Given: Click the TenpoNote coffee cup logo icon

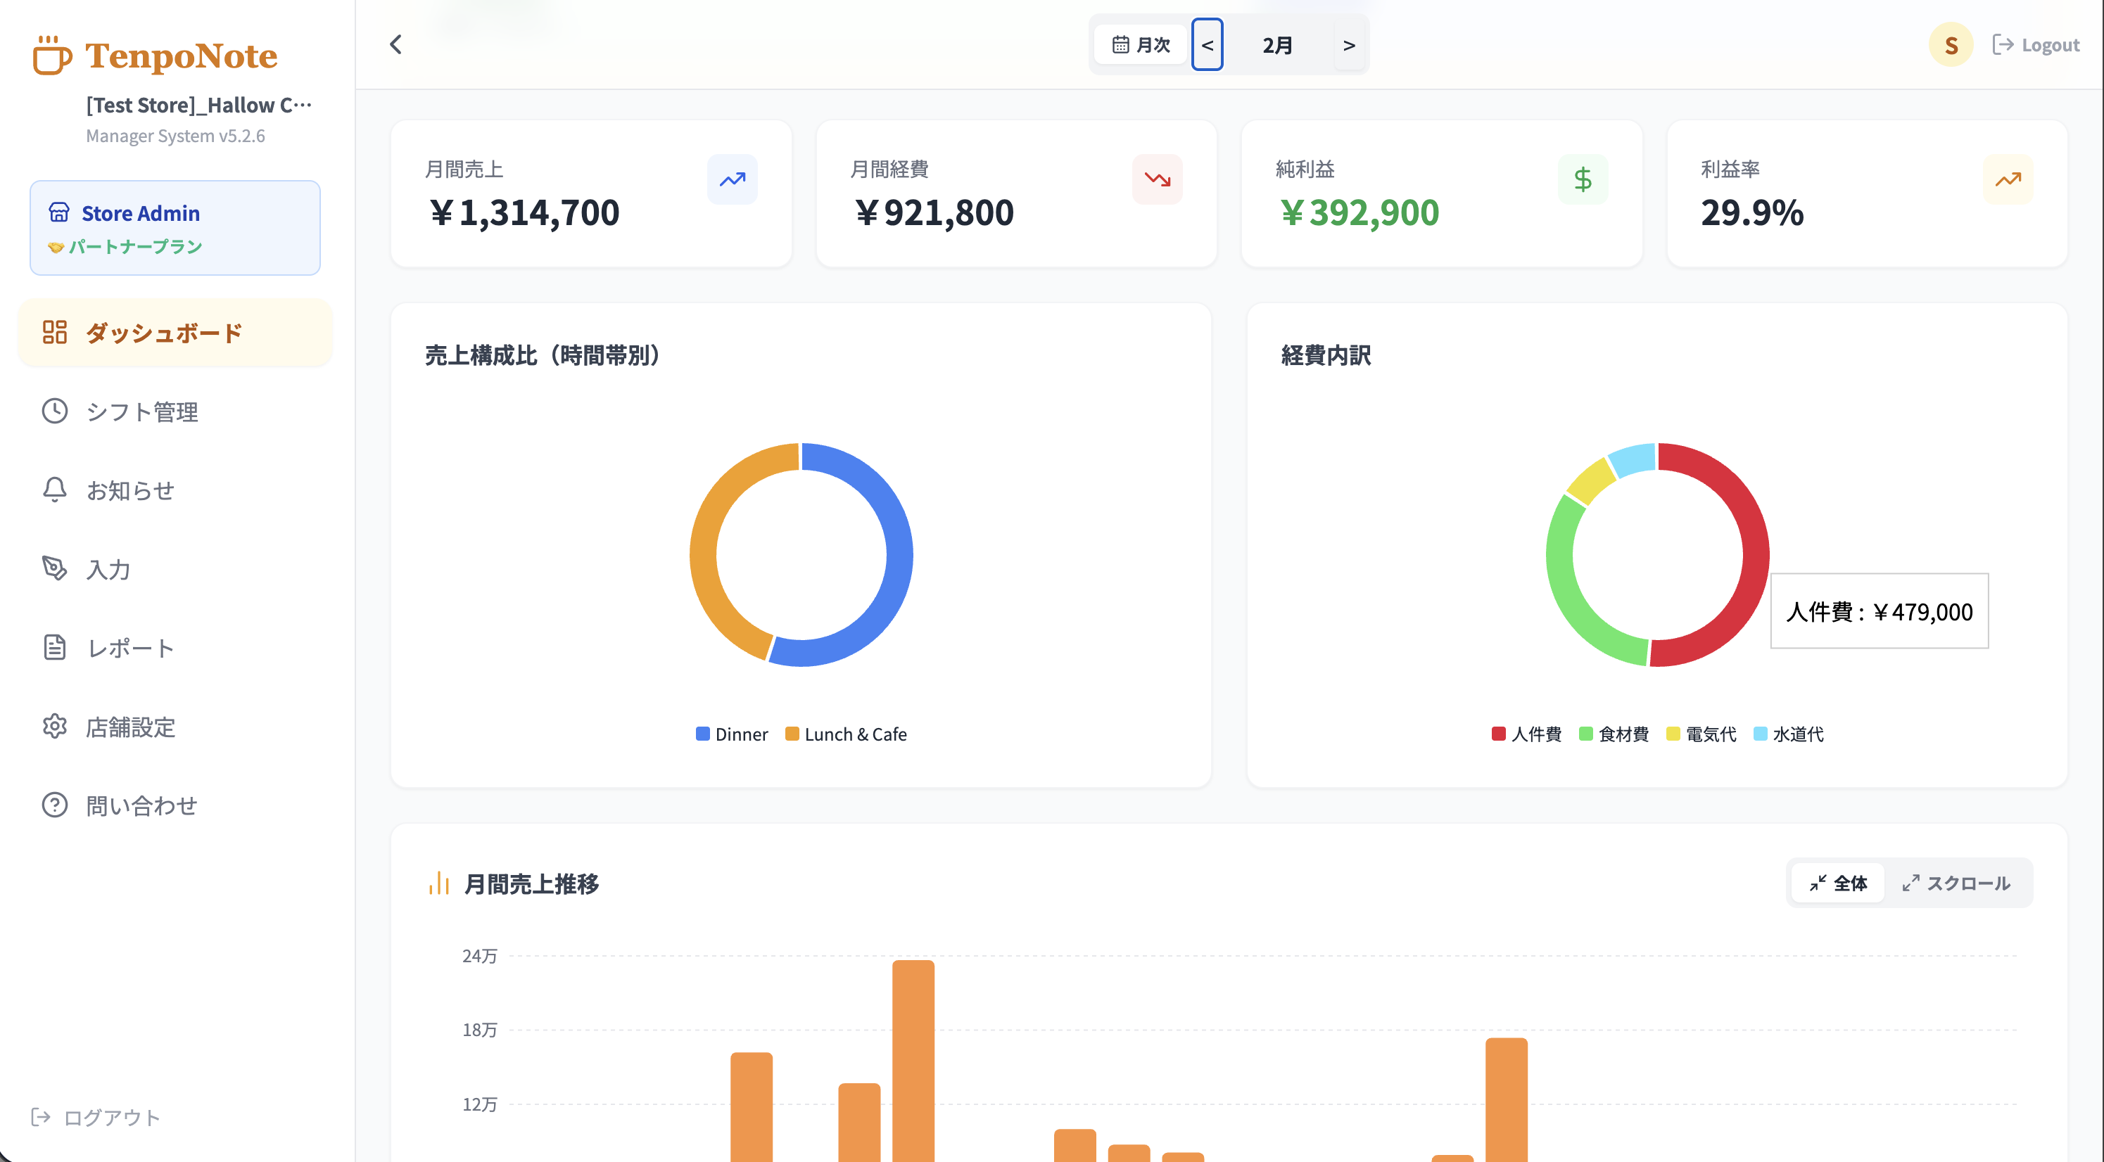Looking at the screenshot, I should pyautogui.click(x=52, y=56).
